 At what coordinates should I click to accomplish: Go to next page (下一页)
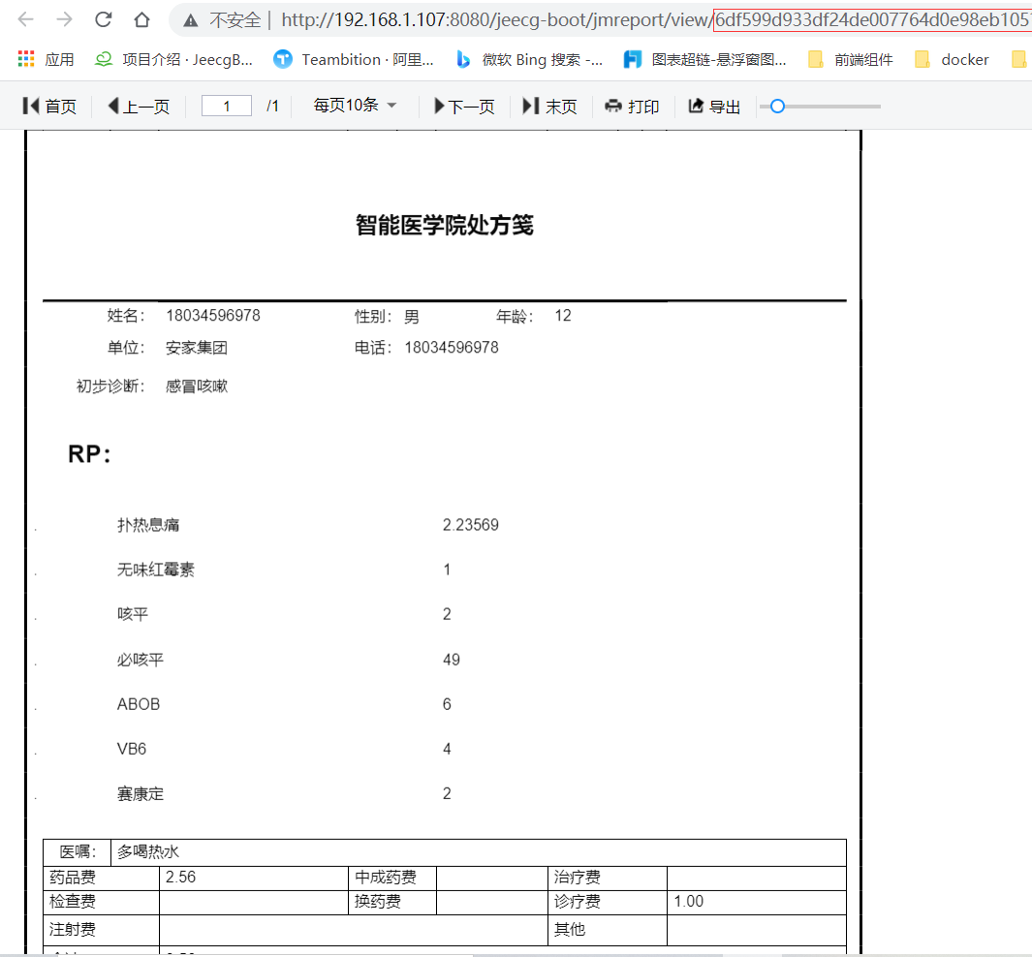tap(464, 106)
